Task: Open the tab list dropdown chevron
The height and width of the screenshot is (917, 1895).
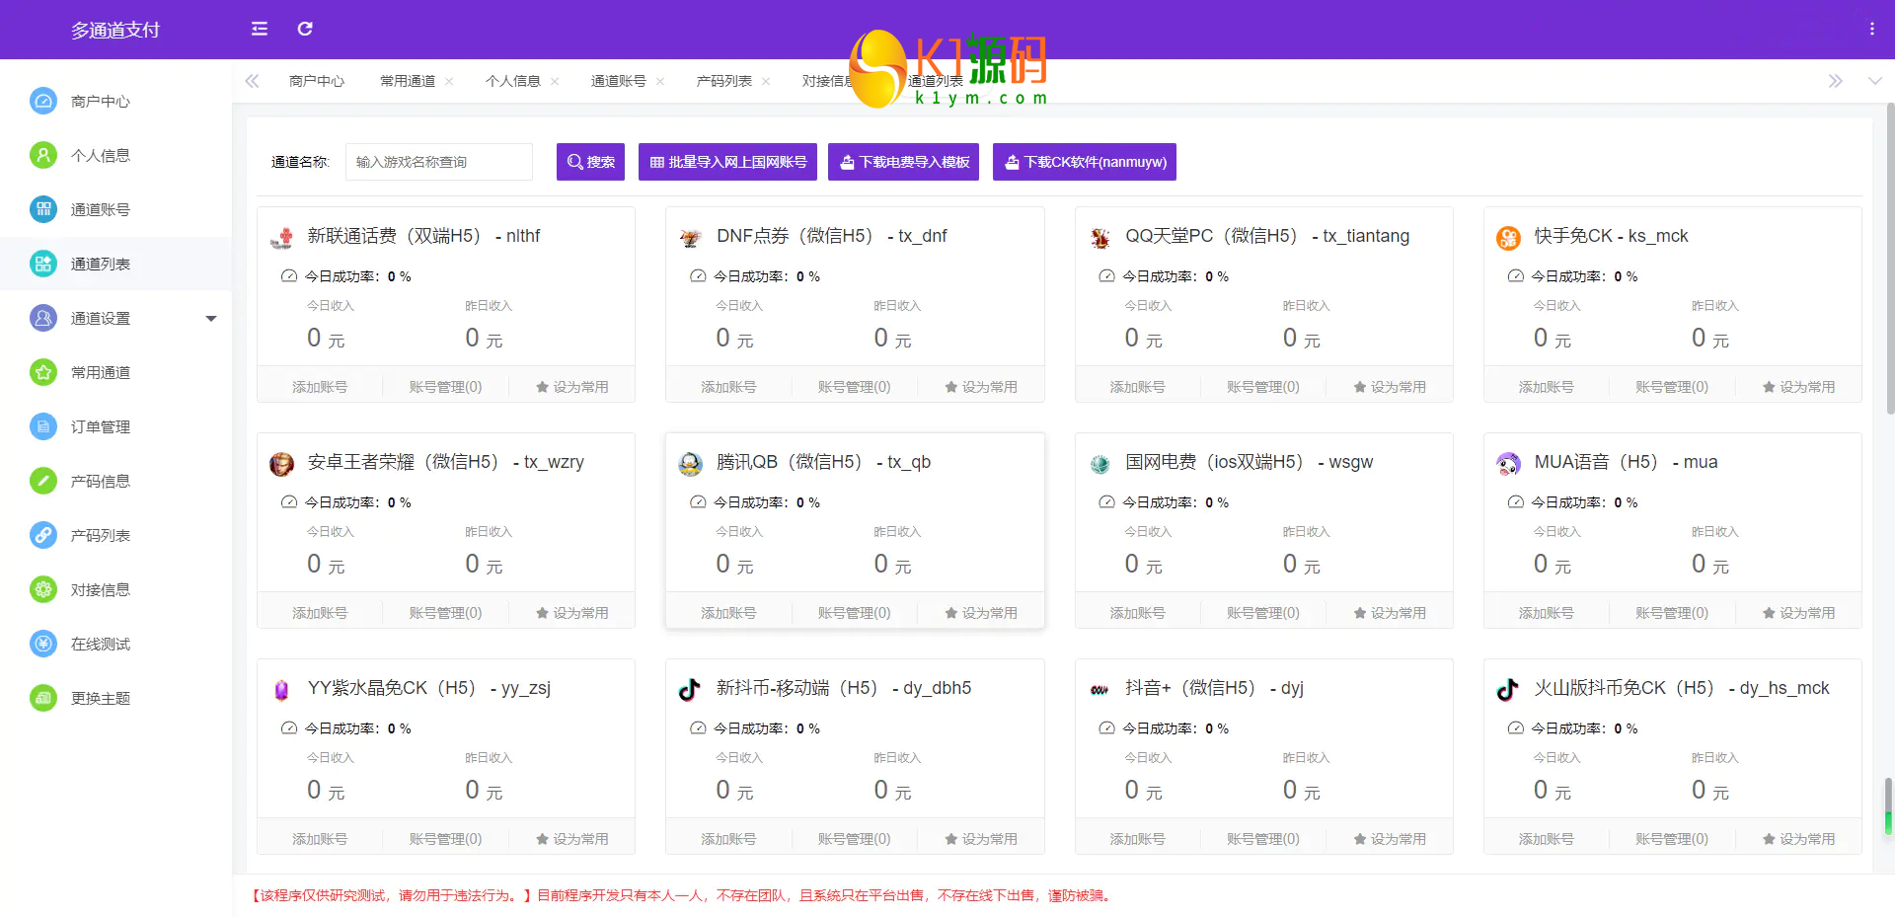Action: pyautogui.click(x=1874, y=81)
